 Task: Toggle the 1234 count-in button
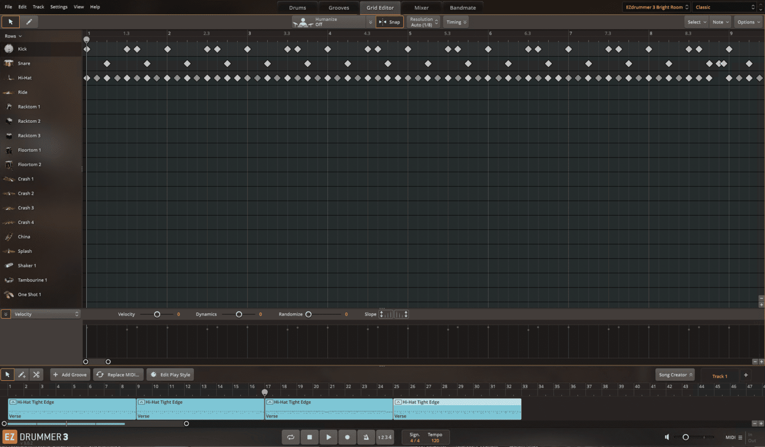pyautogui.click(x=385, y=437)
